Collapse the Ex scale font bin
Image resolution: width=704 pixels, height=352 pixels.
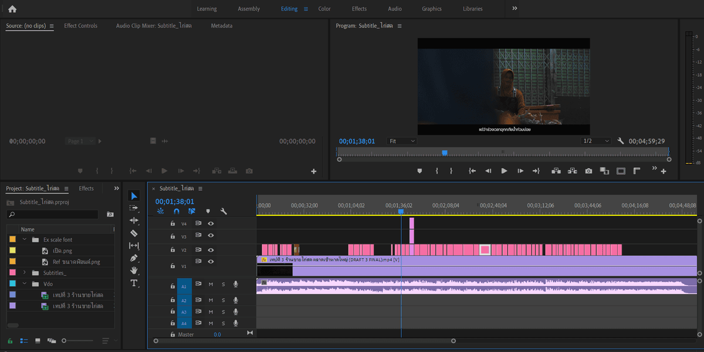pyautogui.click(x=25, y=239)
